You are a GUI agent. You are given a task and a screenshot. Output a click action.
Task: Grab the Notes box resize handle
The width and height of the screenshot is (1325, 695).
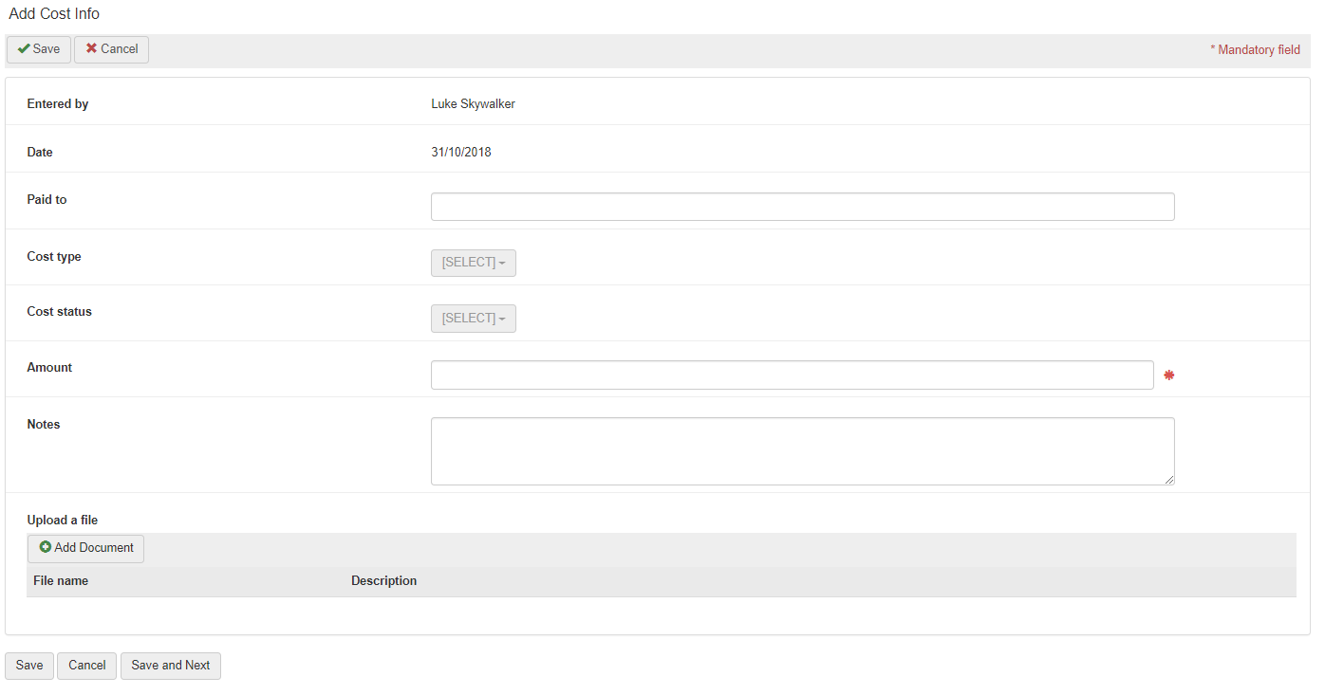pyautogui.click(x=1169, y=480)
